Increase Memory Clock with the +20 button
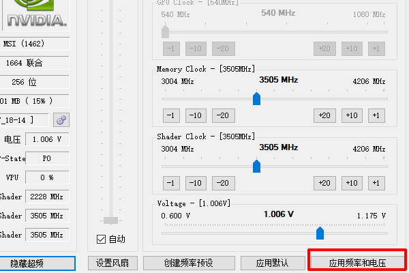 tap(324, 115)
